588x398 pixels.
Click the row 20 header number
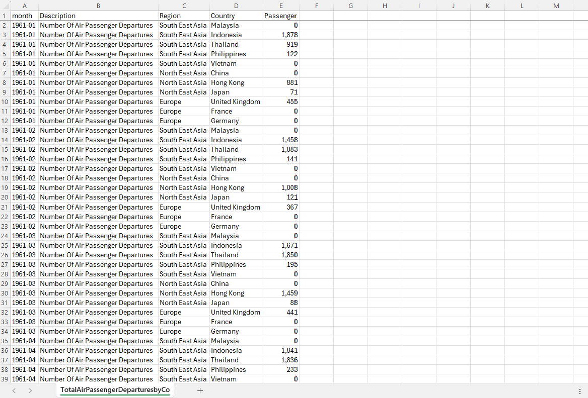(x=5, y=197)
